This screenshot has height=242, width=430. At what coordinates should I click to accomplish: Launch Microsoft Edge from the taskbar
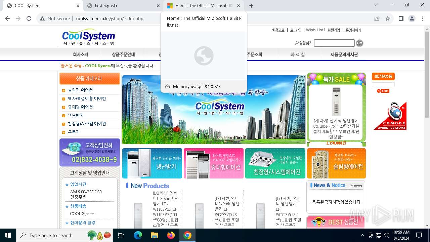click(138, 235)
